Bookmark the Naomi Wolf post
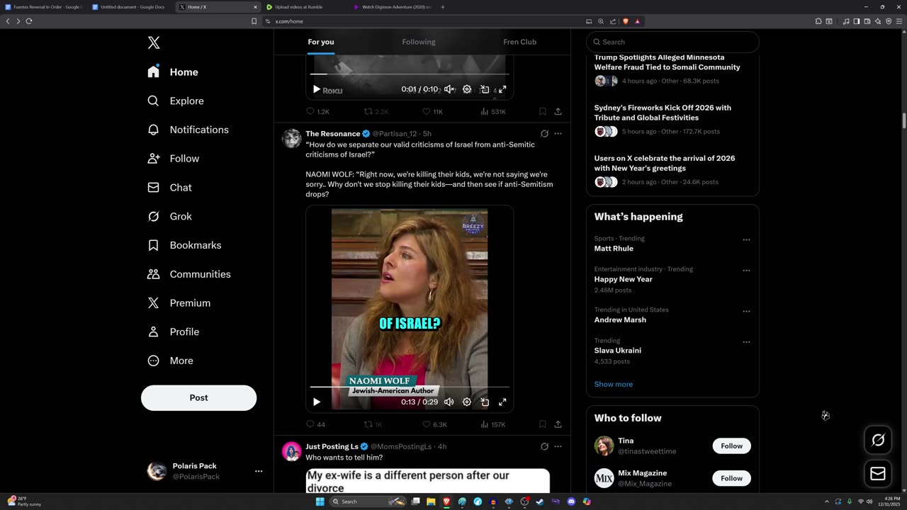 click(542, 424)
